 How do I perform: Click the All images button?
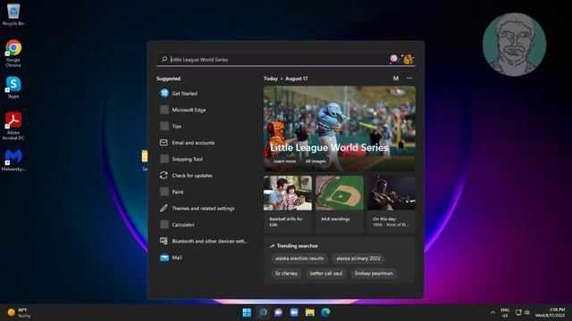(315, 161)
